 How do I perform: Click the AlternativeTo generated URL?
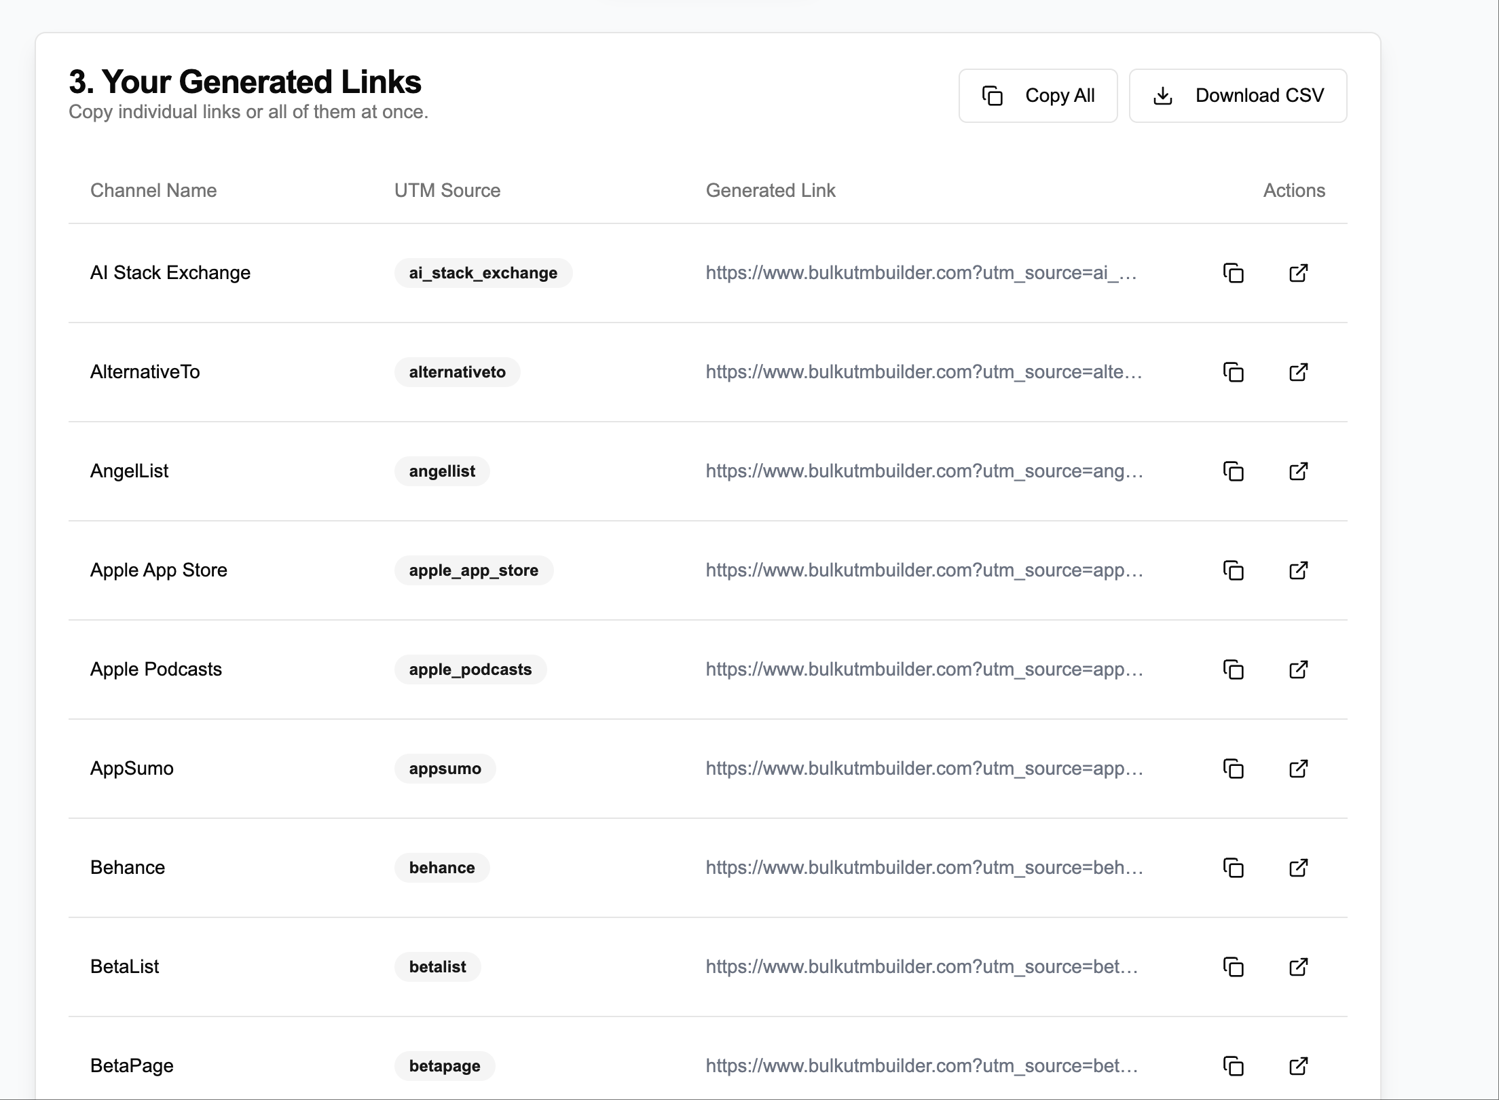(x=924, y=372)
